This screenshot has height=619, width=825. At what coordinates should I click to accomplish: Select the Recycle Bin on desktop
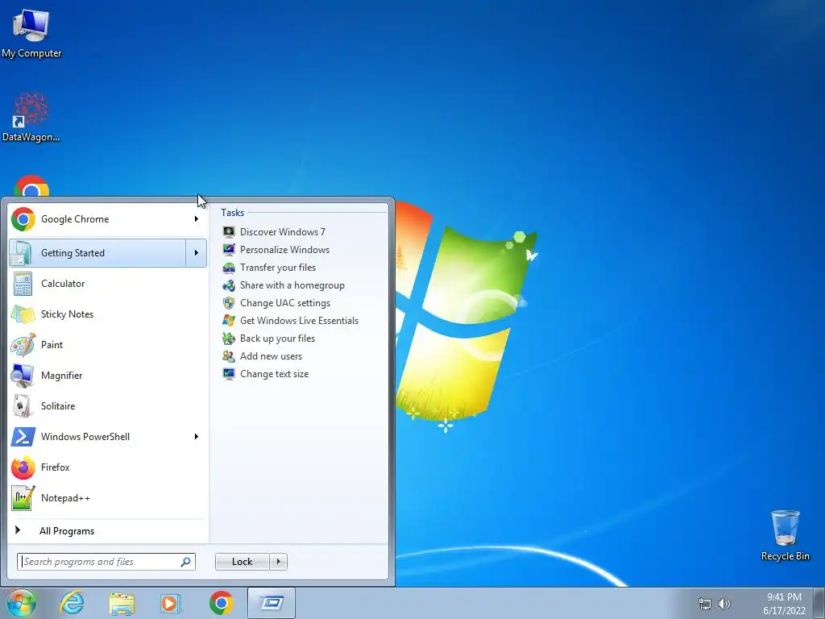785,535
